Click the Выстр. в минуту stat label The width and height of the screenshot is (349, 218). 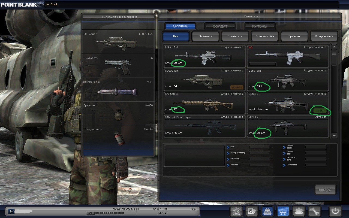pyautogui.click(x=238, y=153)
